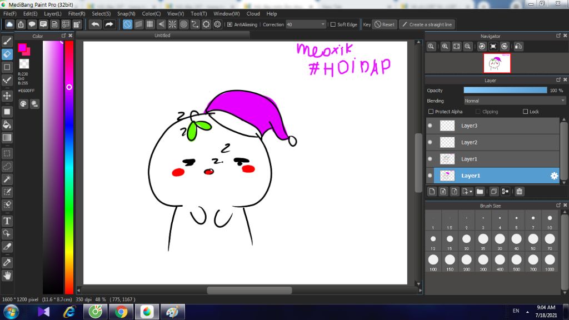Select brush size 100 preset
Viewport: 569px width, 320px height.
click(x=433, y=262)
